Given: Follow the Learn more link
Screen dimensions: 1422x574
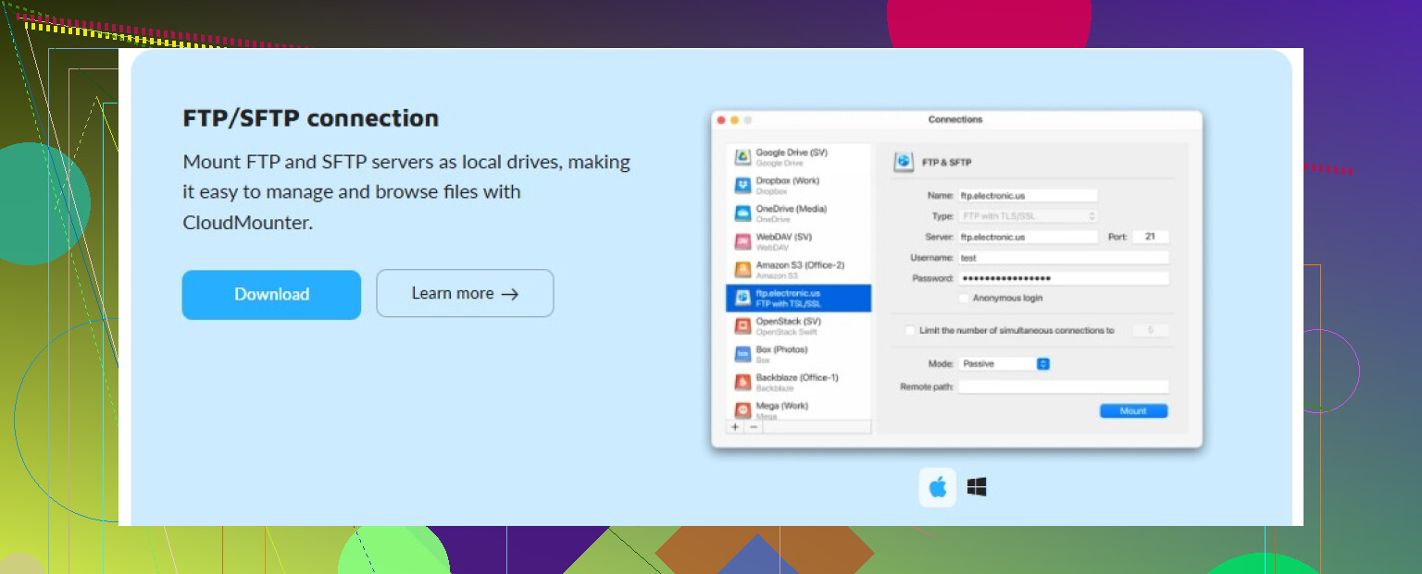Looking at the screenshot, I should point(465,294).
